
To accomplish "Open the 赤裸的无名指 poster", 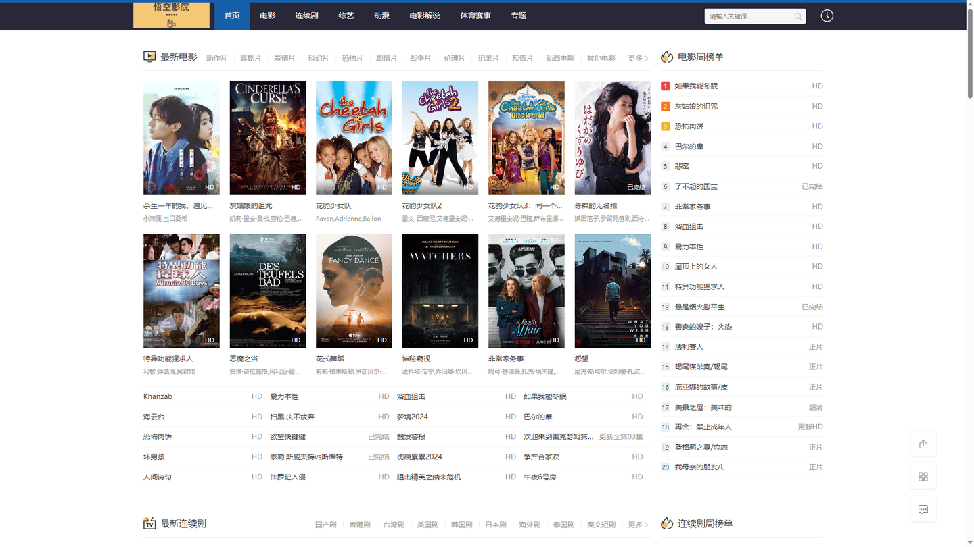I will point(613,138).
